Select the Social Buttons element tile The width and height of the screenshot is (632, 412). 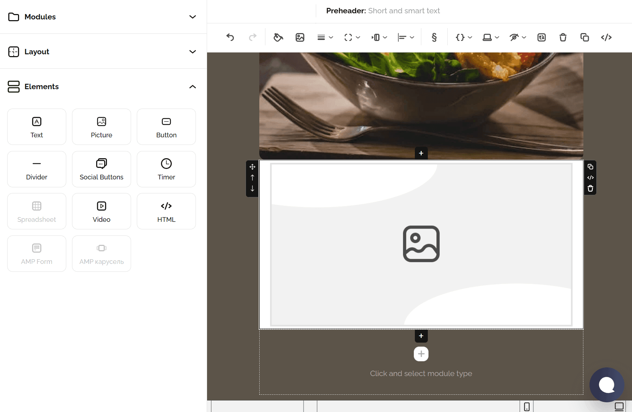click(102, 169)
